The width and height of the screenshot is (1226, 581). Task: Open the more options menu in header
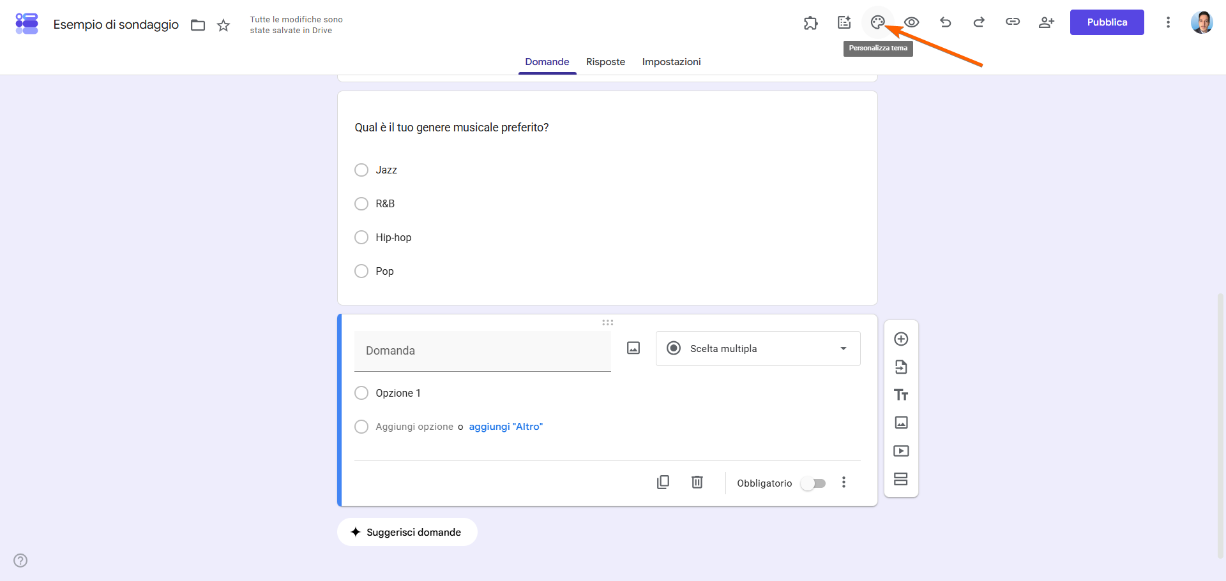point(1169,22)
